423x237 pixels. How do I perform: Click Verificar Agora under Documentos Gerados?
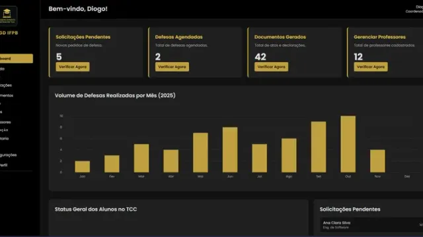271,67
